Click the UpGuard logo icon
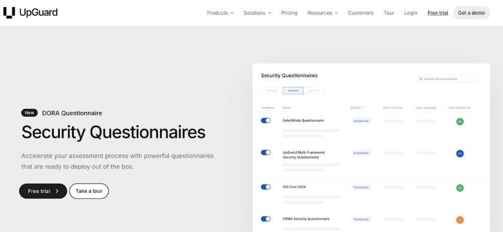Image resolution: width=503 pixels, height=232 pixels. point(9,13)
